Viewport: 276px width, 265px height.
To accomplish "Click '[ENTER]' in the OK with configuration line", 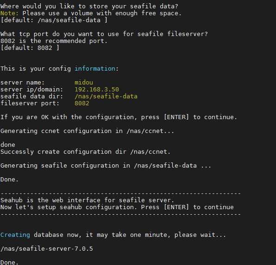I will pyautogui.click(x=176, y=117).
